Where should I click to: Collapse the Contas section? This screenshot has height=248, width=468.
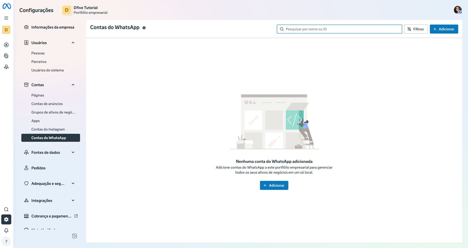click(x=73, y=85)
